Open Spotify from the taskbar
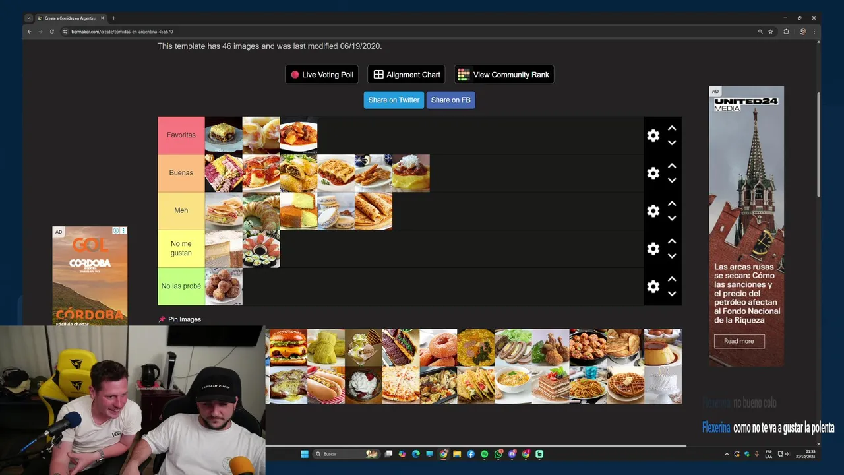Screen dimensions: 844x475 (485, 454)
